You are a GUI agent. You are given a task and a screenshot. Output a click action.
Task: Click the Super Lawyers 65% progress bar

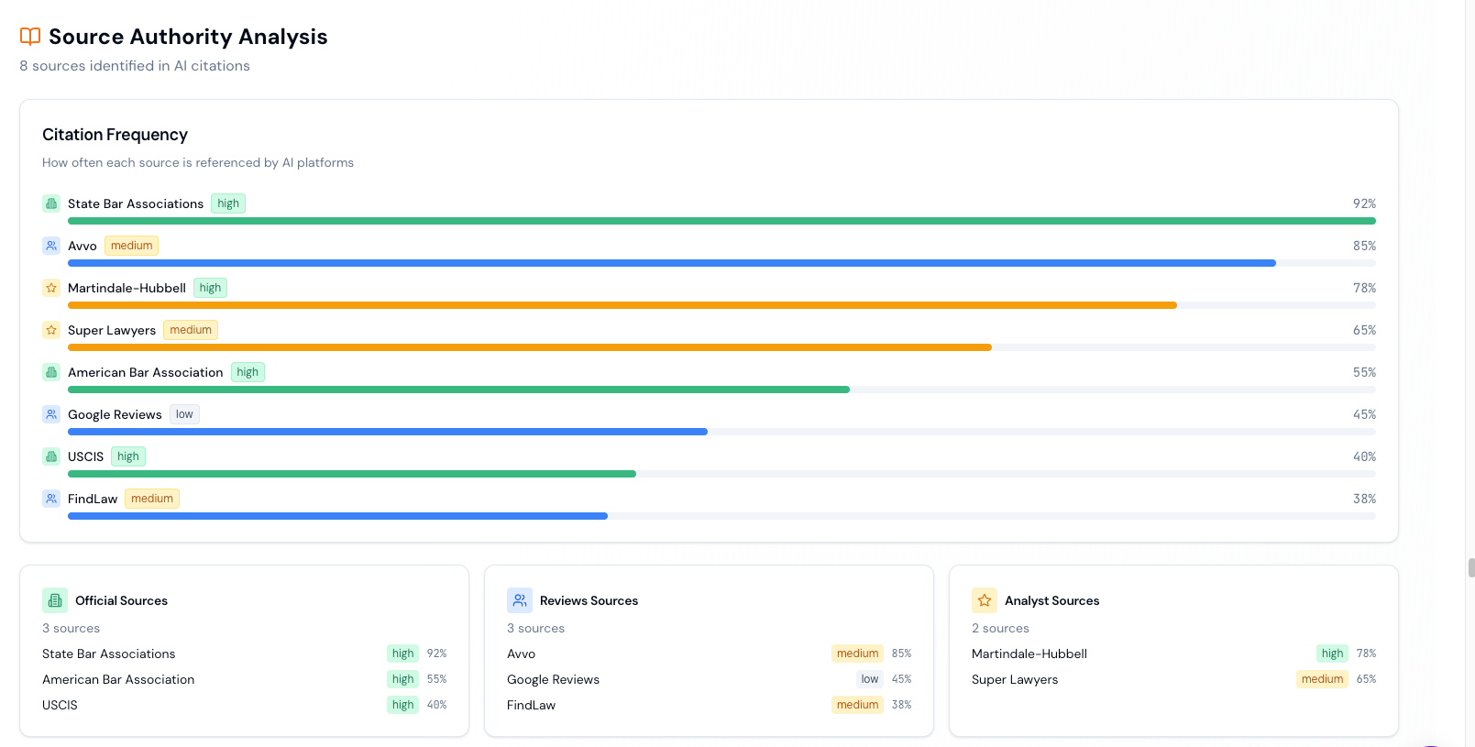[x=721, y=347]
